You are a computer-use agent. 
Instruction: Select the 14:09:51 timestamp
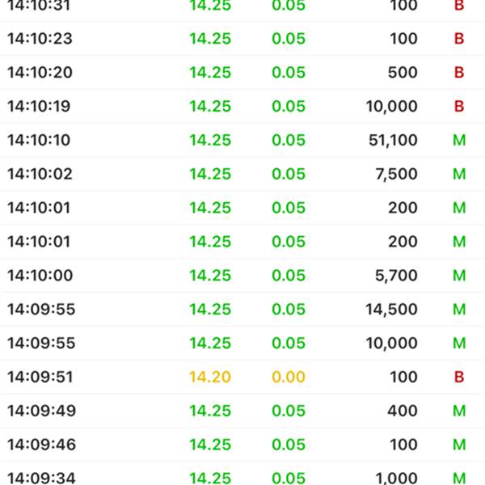coord(39,377)
